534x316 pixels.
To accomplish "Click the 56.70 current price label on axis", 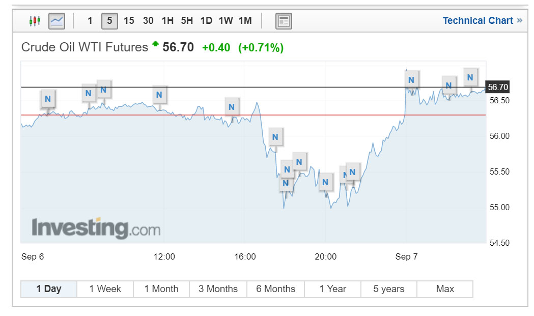I will (498, 88).
